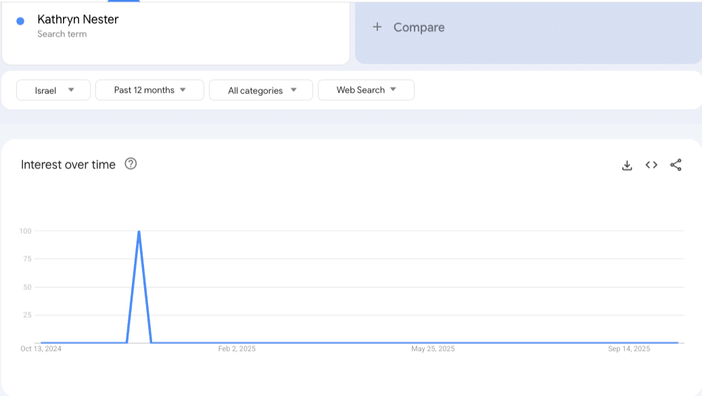Expand the Past 12 months dropdown
Image resolution: width=702 pixels, height=396 pixels.
149,90
